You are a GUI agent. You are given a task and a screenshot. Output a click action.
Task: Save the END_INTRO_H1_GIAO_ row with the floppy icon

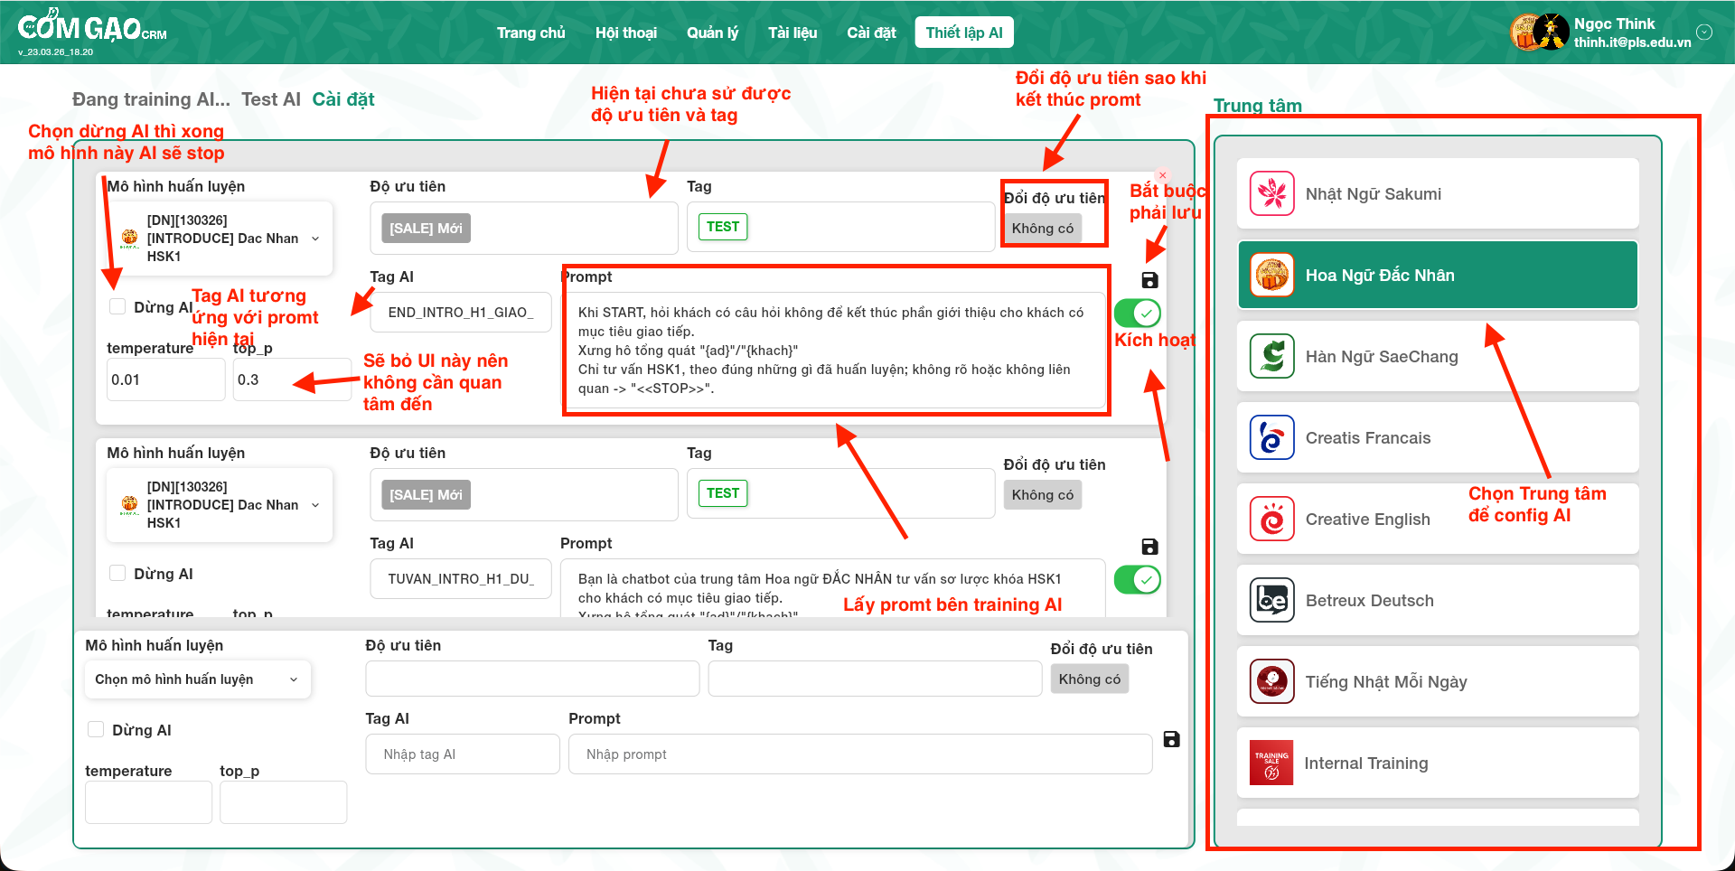[x=1149, y=280]
